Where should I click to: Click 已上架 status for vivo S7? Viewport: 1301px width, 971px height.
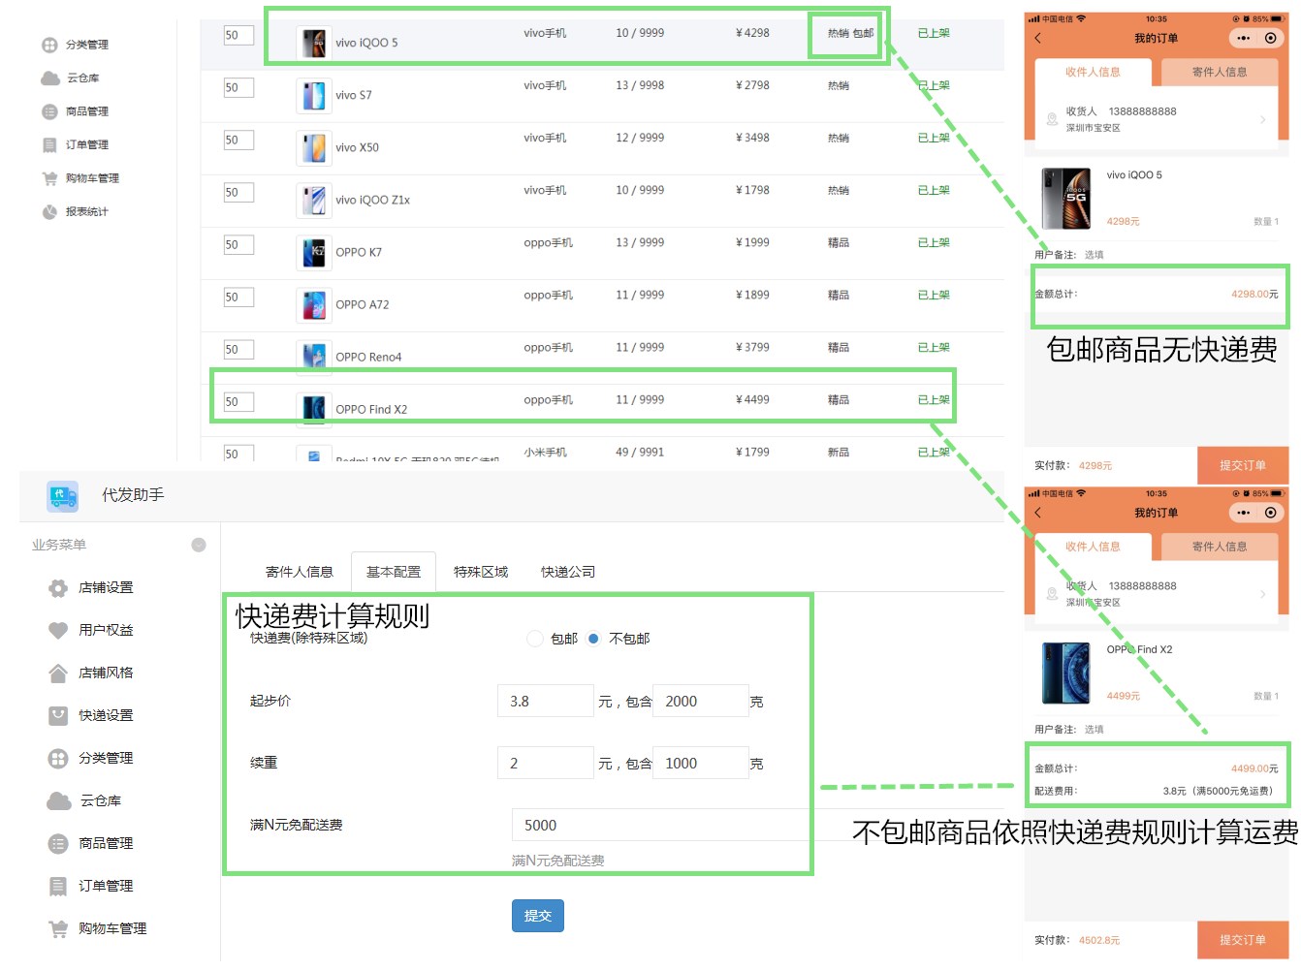(x=934, y=86)
